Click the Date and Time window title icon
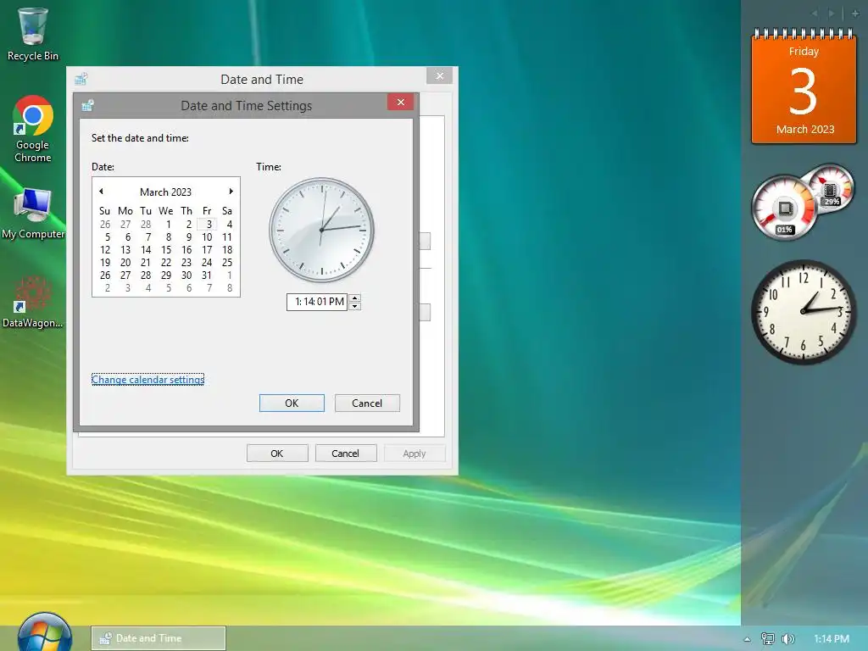The width and height of the screenshot is (868, 651). [x=81, y=79]
